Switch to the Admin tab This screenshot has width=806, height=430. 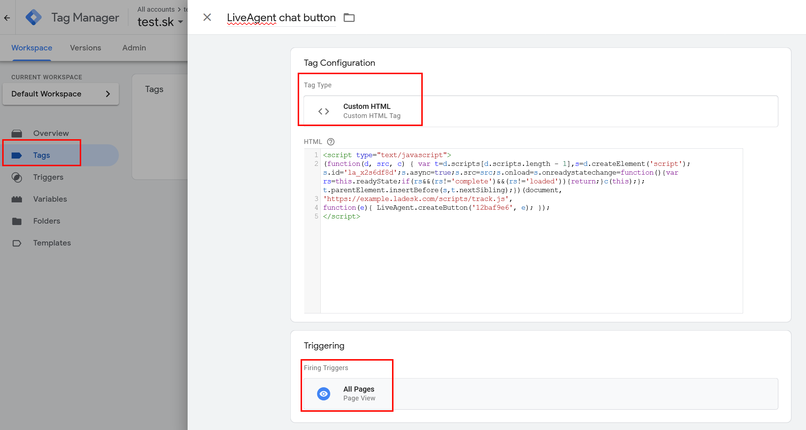point(134,48)
